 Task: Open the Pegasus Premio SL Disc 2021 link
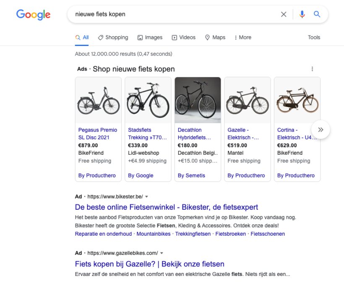(98, 134)
